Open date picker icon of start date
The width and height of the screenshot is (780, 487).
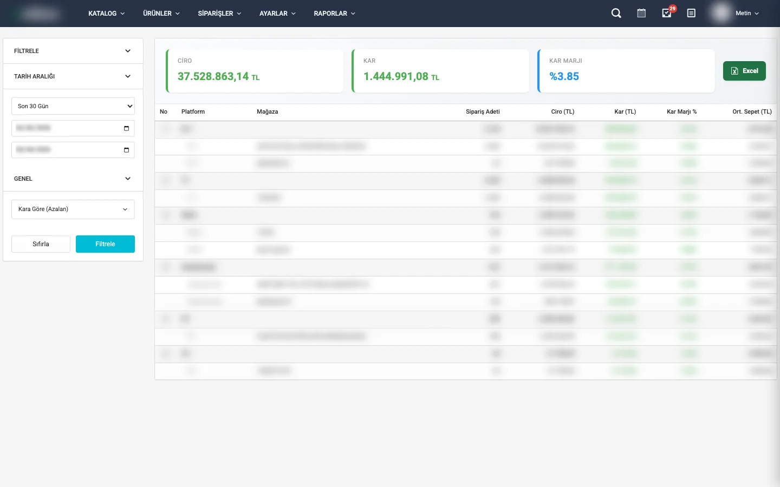pos(126,128)
